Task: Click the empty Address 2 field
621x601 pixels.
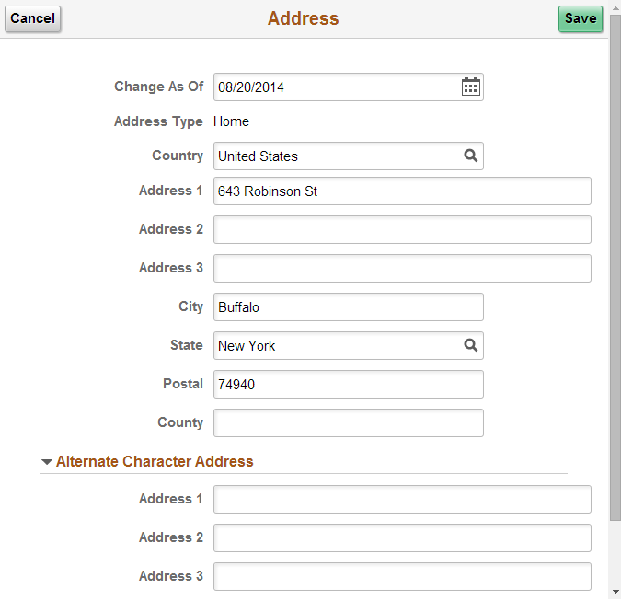Action: pos(402,229)
